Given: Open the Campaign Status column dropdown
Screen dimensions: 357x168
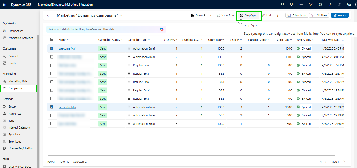Looking at the screenshot, I should click(110, 40).
